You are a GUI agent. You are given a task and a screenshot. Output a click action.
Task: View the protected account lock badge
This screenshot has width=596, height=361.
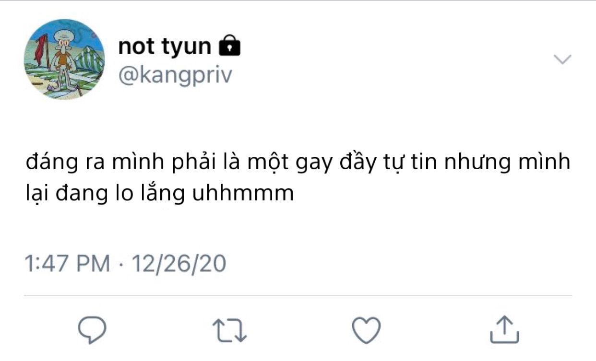click(229, 46)
